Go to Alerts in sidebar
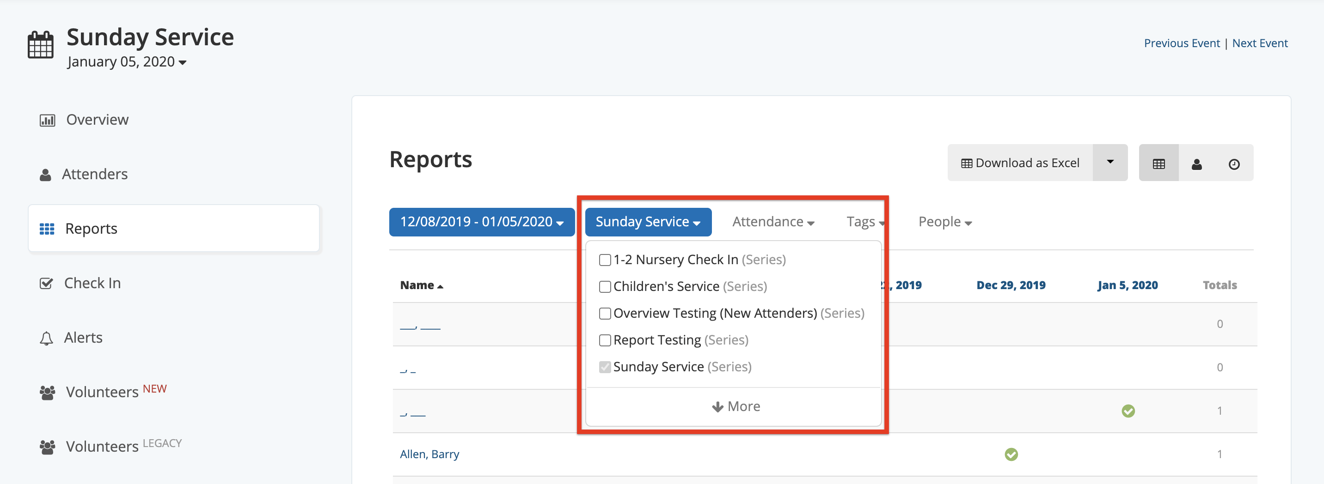1324x484 pixels. (x=83, y=338)
